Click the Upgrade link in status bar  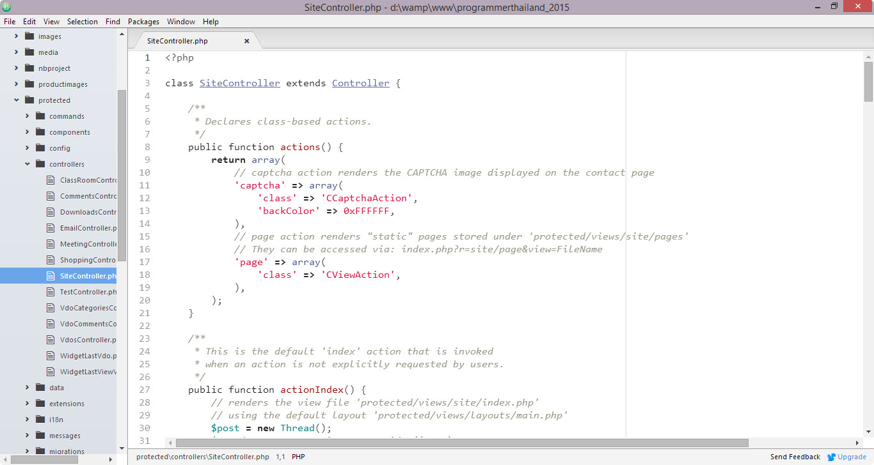pyautogui.click(x=852, y=457)
